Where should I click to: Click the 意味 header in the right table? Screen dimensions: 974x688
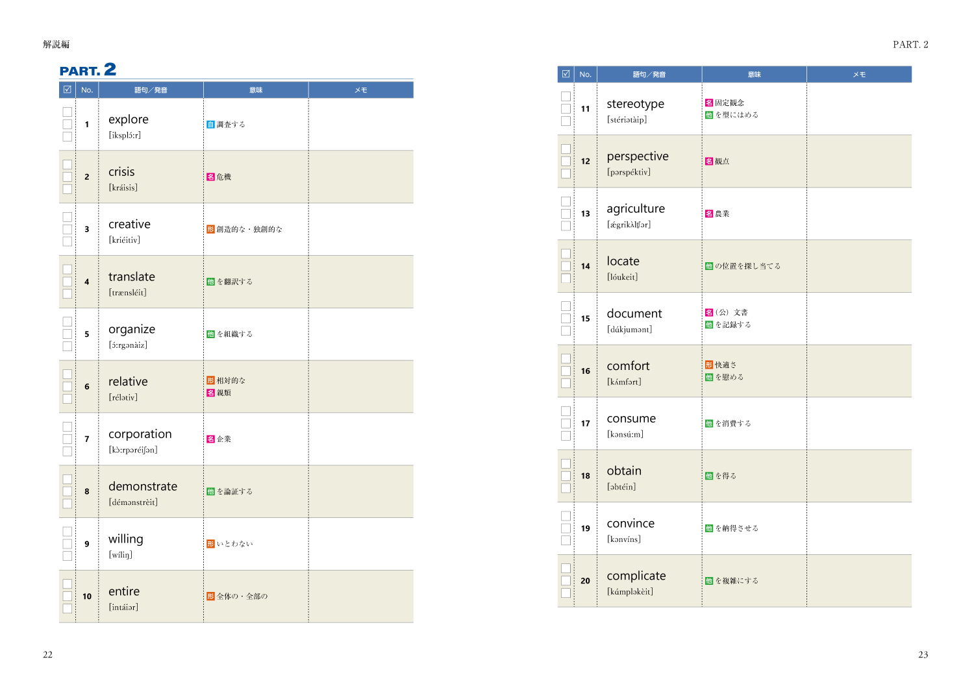click(754, 75)
